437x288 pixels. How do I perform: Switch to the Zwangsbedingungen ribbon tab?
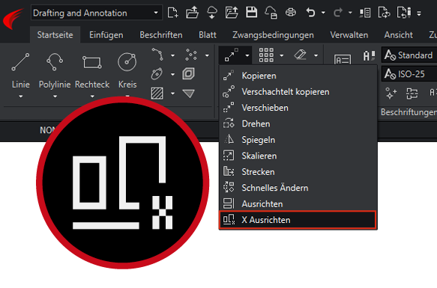pos(273,35)
